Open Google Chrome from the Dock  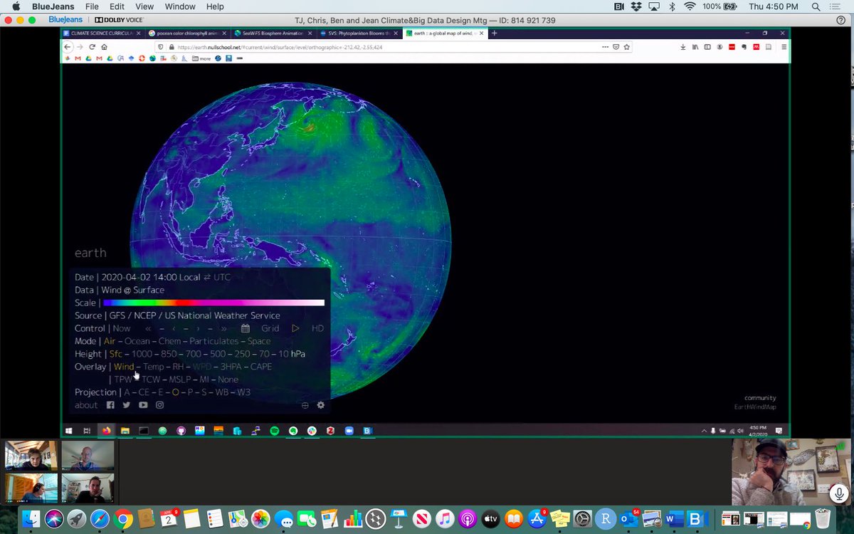tap(122, 518)
